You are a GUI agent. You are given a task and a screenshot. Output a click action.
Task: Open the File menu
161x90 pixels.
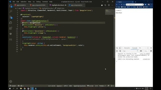pos(14,2)
